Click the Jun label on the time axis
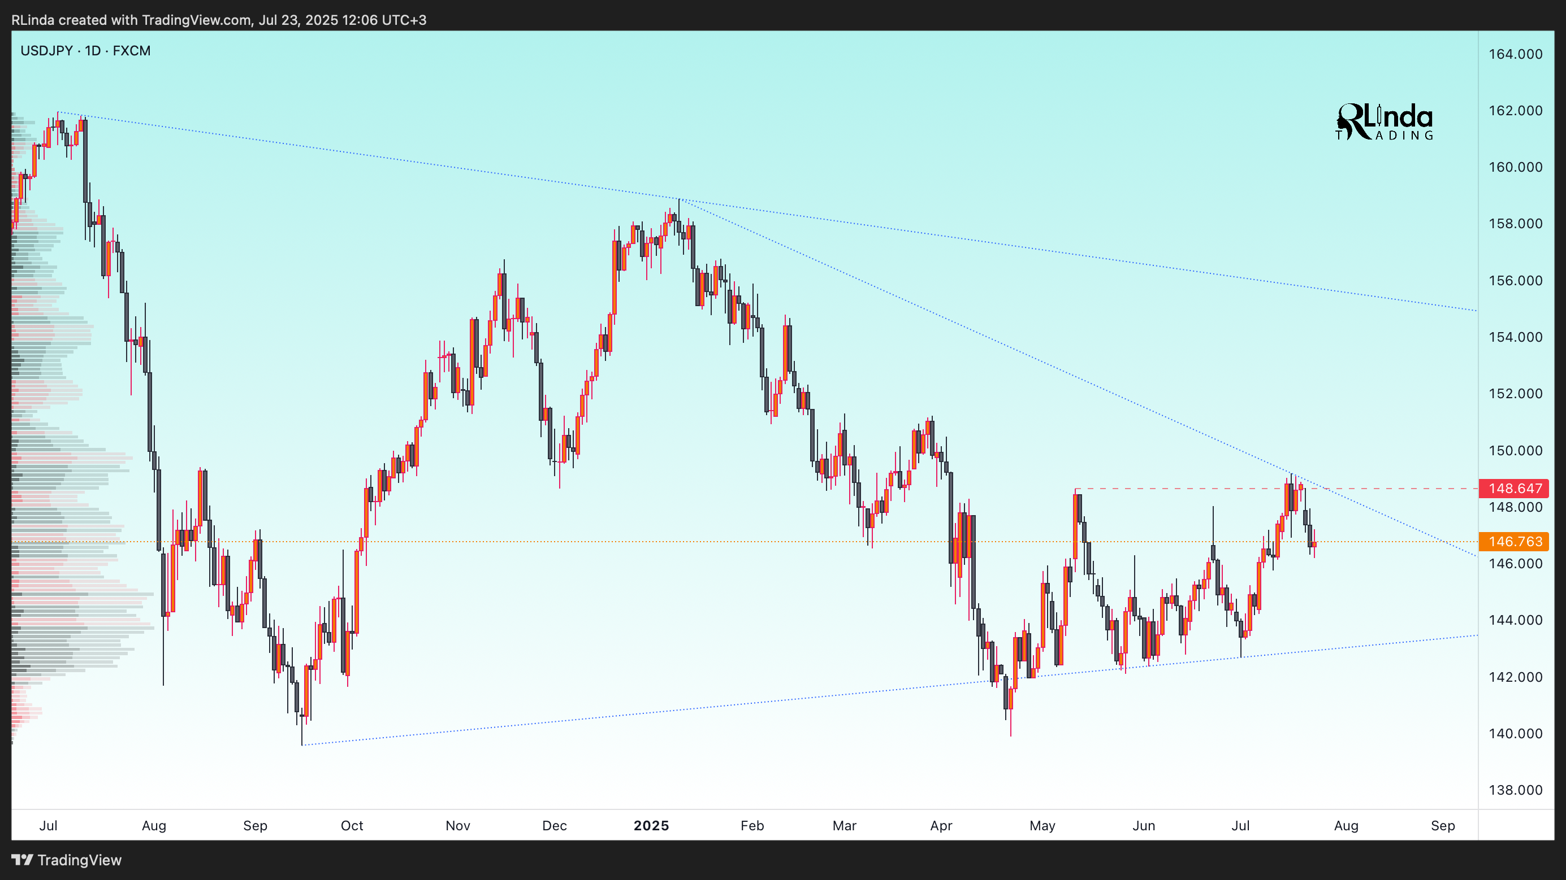This screenshot has width=1566, height=880. pyautogui.click(x=1144, y=826)
